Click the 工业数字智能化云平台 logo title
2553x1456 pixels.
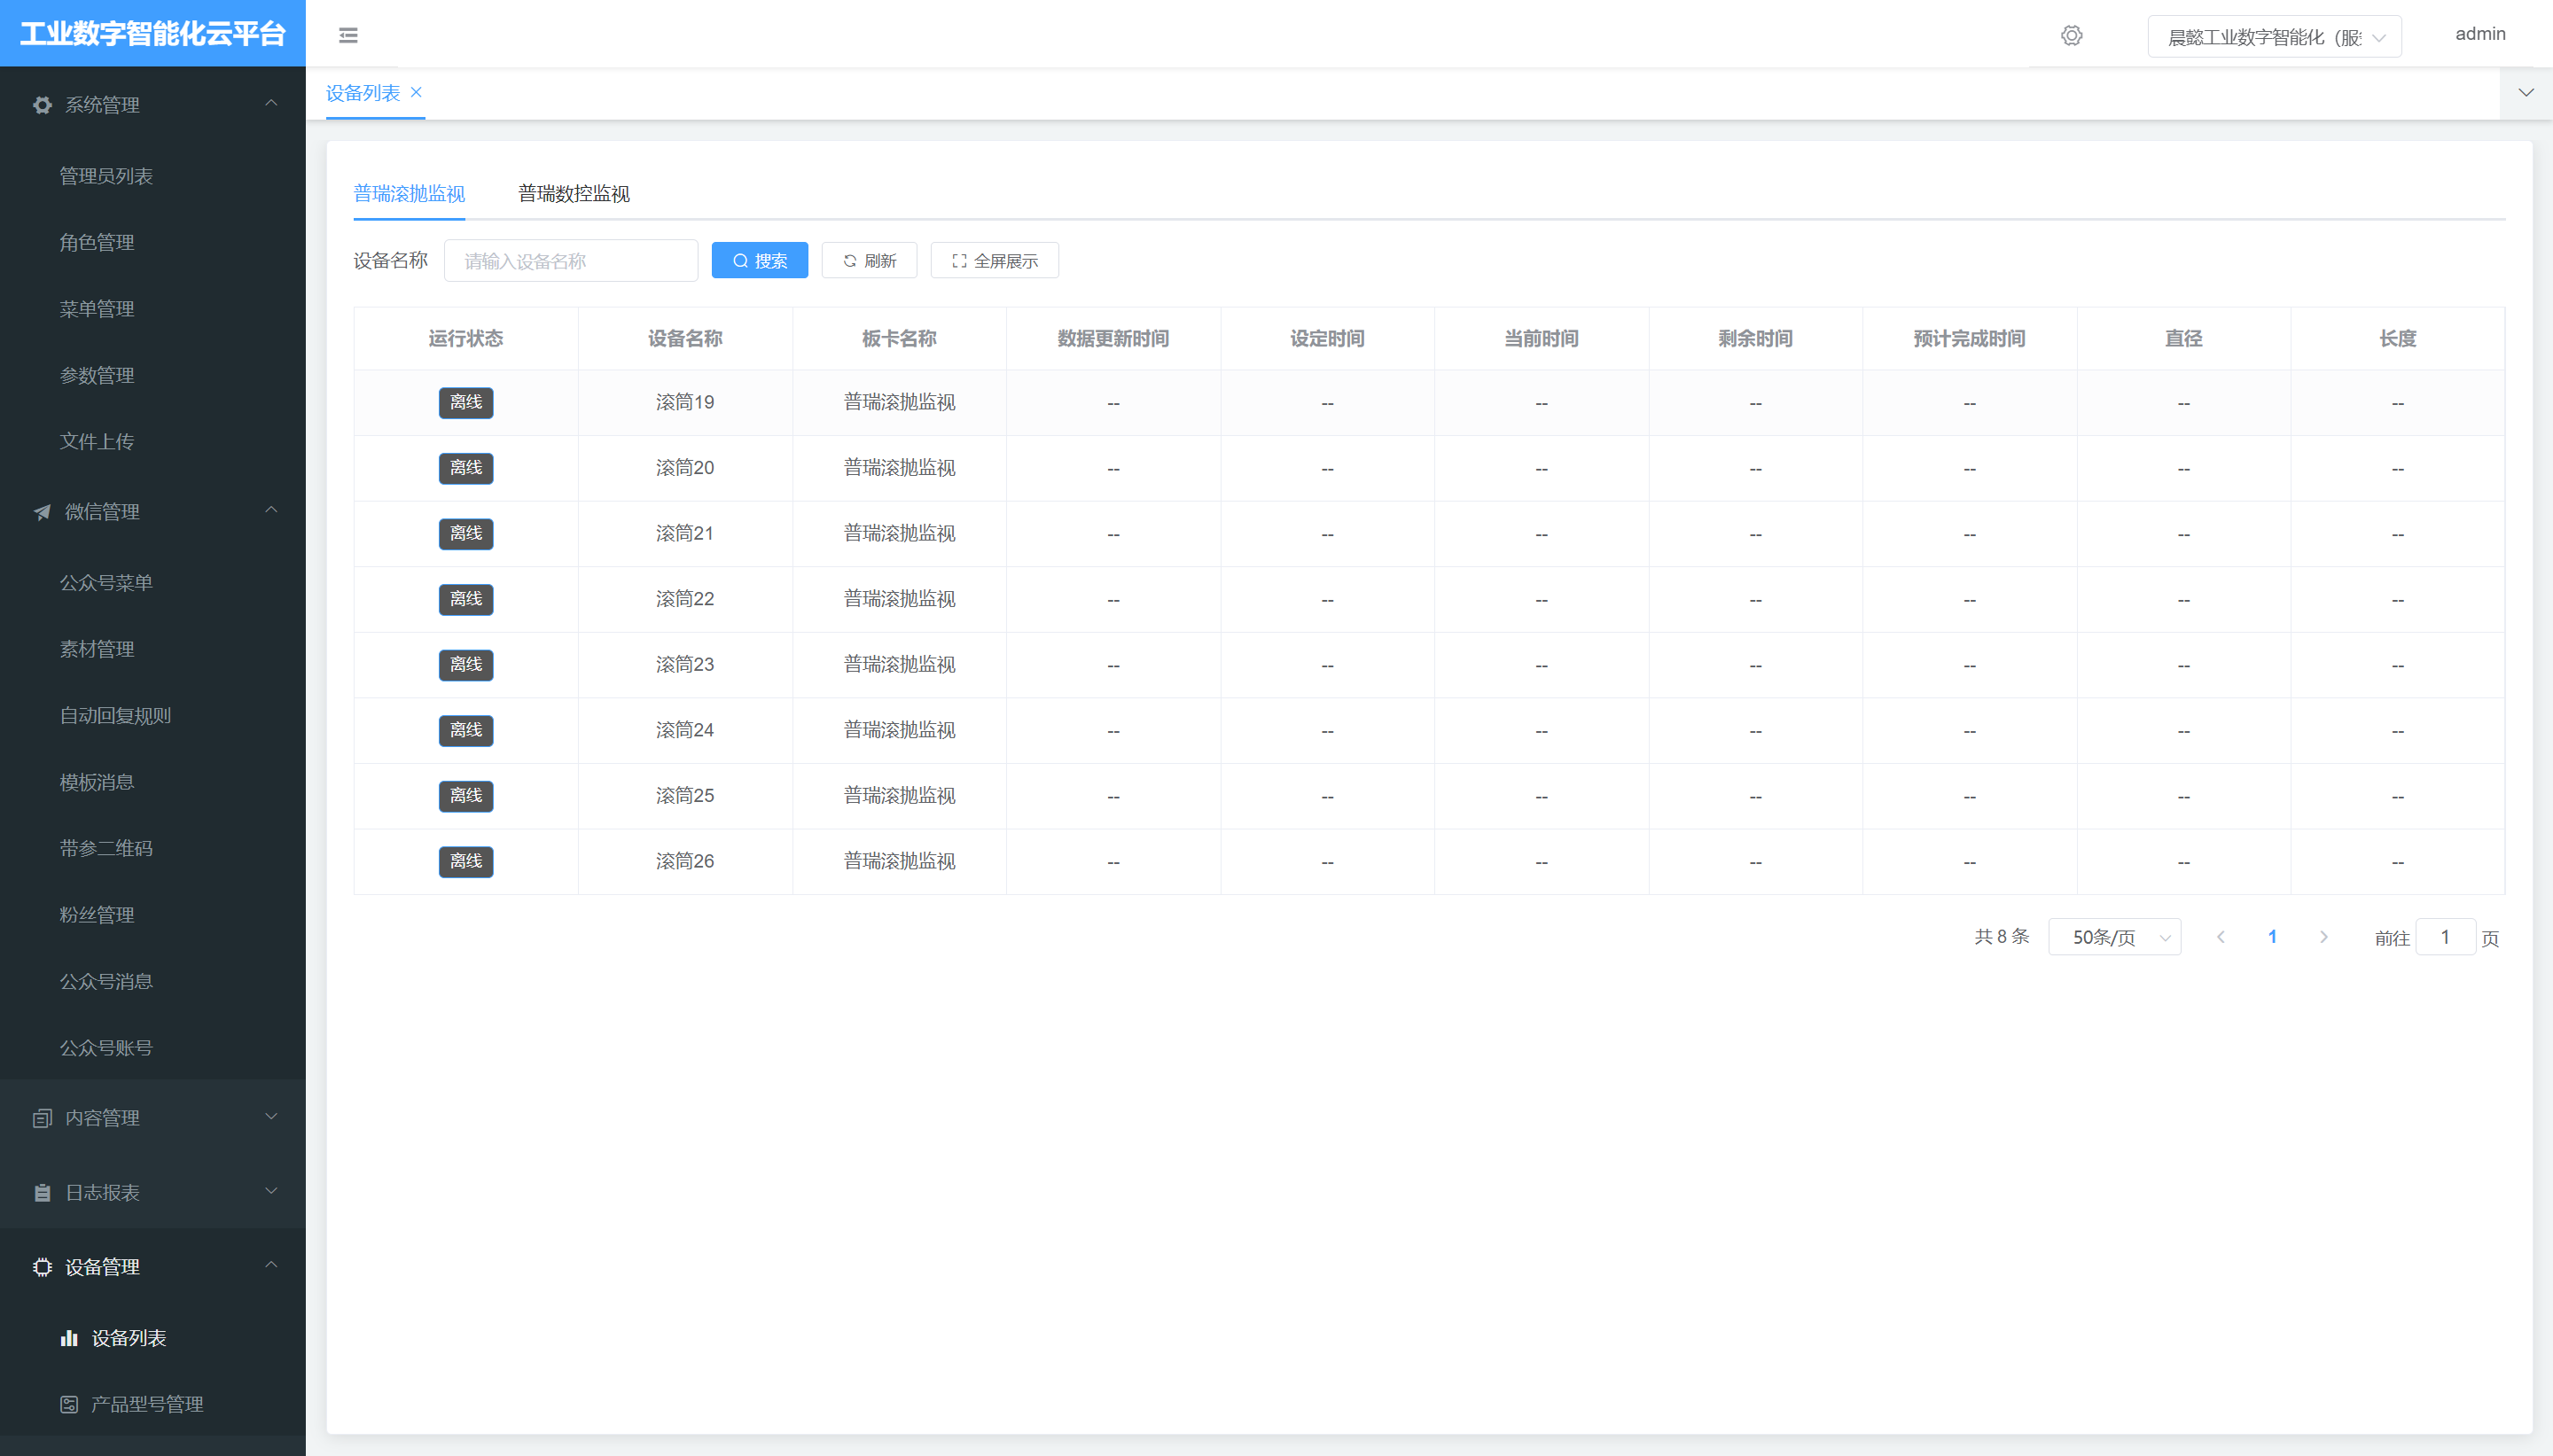tap(153, 34)
